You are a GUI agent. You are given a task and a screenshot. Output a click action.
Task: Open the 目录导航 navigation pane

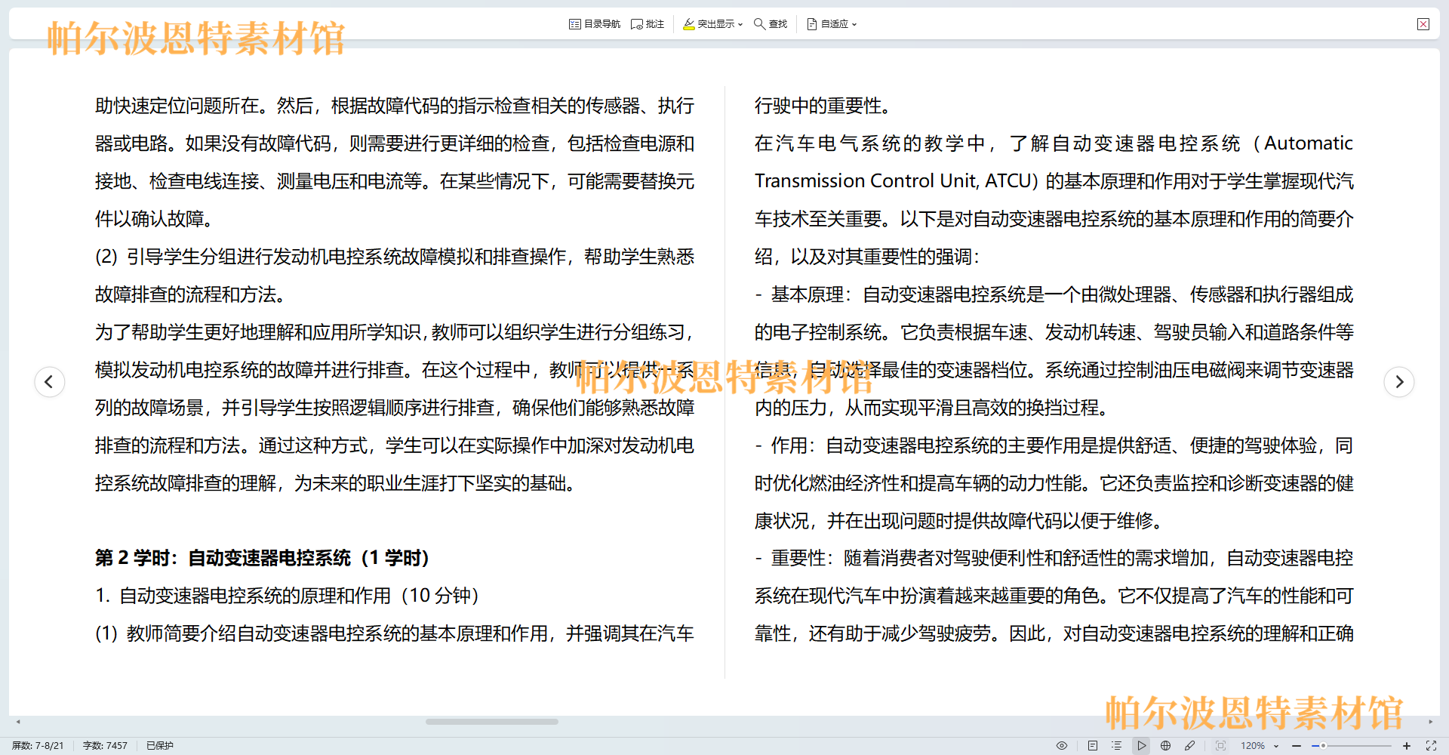(594, 24)
